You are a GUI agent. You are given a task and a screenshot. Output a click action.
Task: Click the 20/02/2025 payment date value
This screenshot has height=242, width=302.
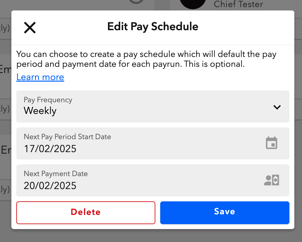point(50,186)
